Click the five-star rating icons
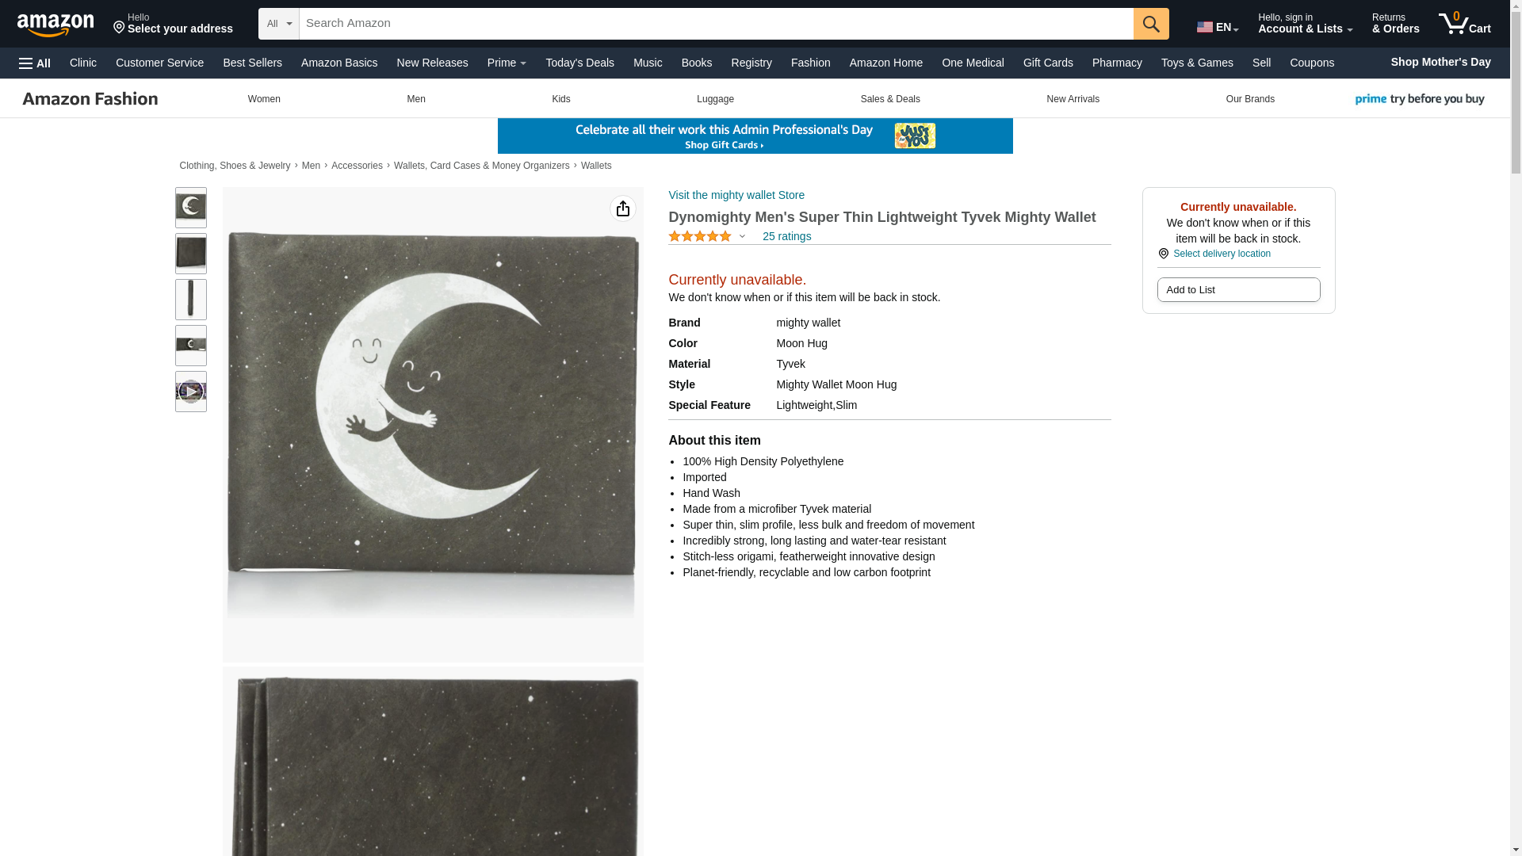The image size is (1522, 856). pos(699,236)
